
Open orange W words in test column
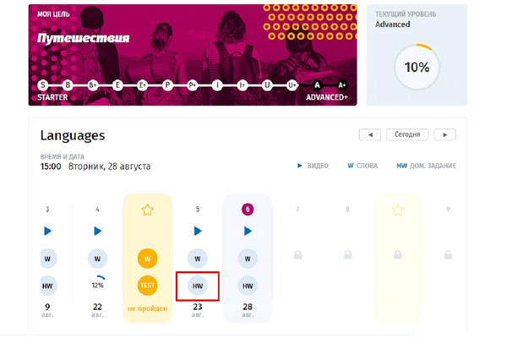click(x=148, y=259)
